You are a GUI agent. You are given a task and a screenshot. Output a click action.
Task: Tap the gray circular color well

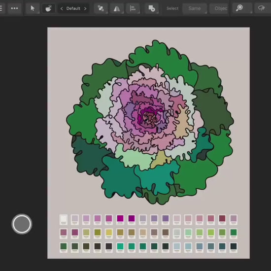[x=22, y=224]
